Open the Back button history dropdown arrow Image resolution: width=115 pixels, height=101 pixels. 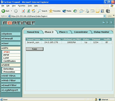click(x=12, y=11)
